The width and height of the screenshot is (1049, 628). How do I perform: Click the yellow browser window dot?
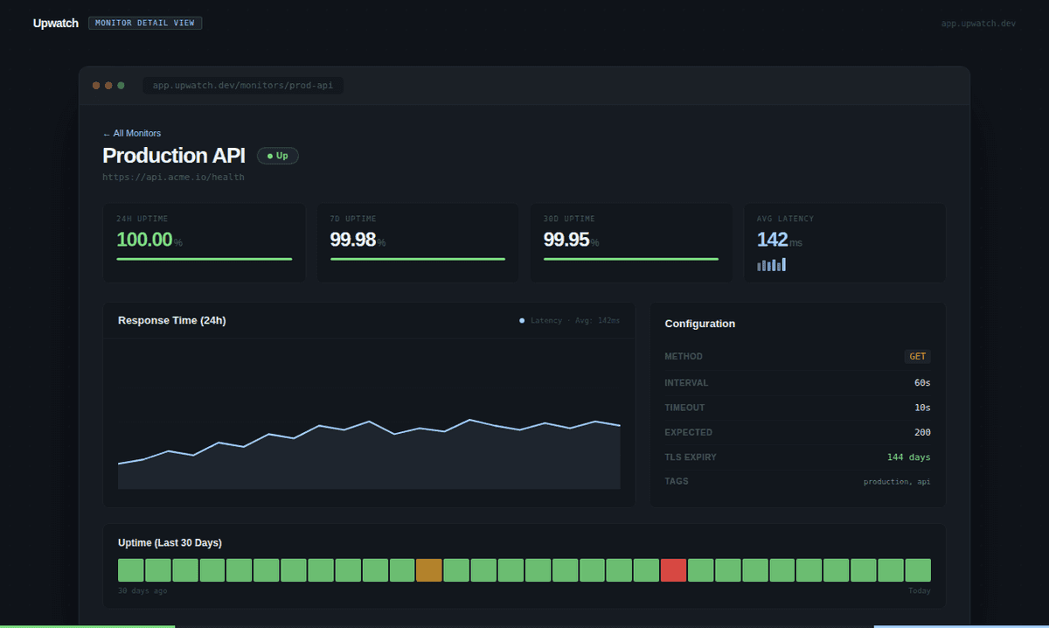click(108, 86)
